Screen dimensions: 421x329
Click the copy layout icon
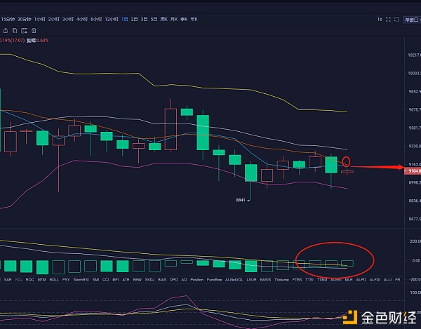[15, 31]
